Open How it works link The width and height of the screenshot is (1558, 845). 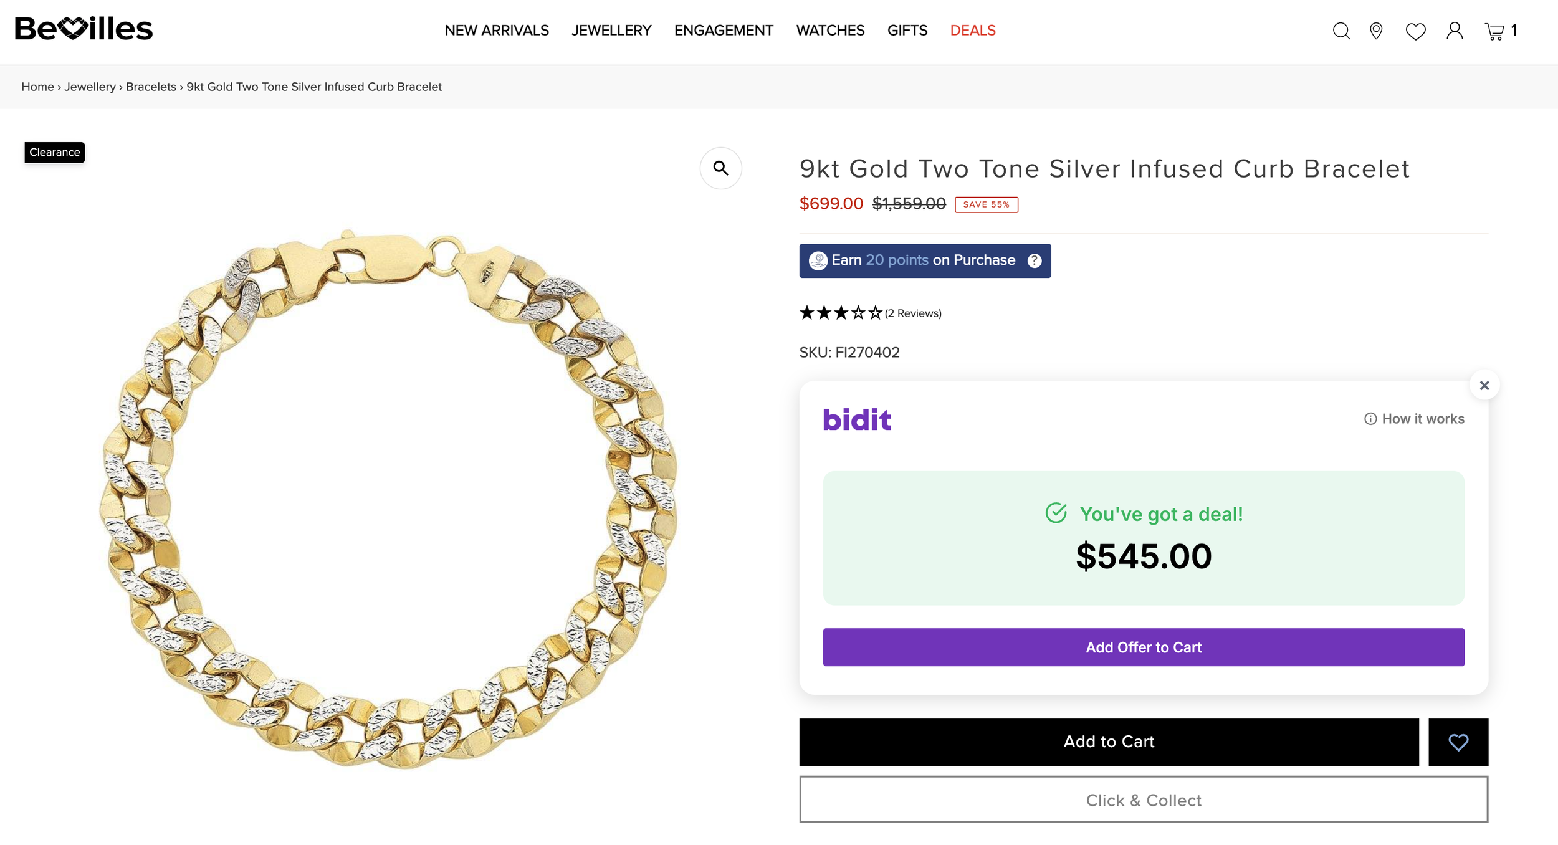[x=1414, y=419]
